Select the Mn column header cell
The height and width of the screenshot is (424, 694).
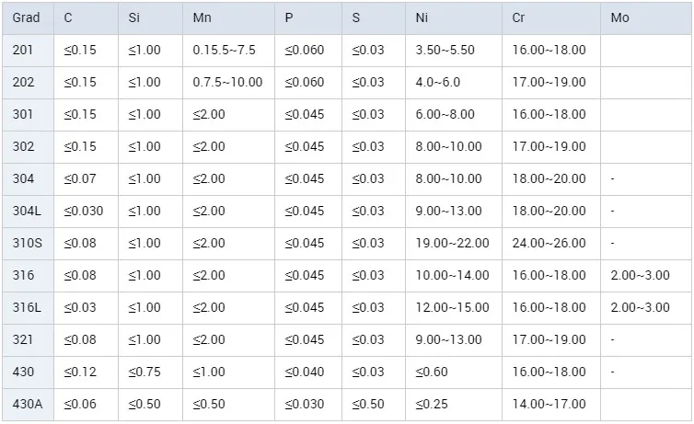pyautogui.click(x=202, y=18)
